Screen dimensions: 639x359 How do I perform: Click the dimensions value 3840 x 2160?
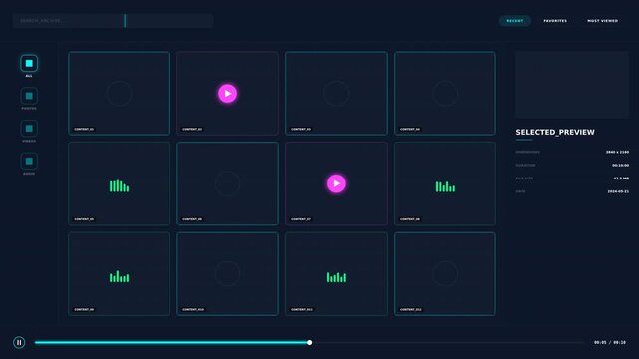[x=617, y=152]
